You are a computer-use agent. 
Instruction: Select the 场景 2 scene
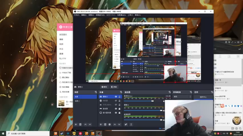click(x=85, y=101)
